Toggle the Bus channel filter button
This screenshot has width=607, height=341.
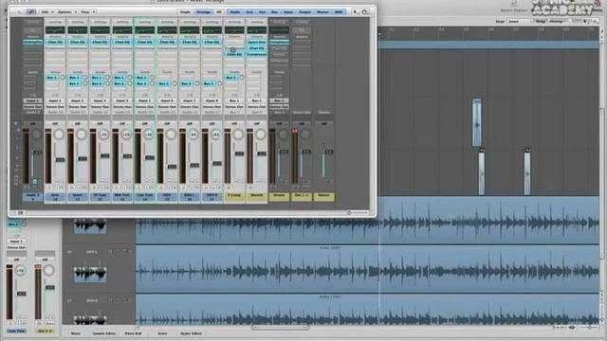274,12
